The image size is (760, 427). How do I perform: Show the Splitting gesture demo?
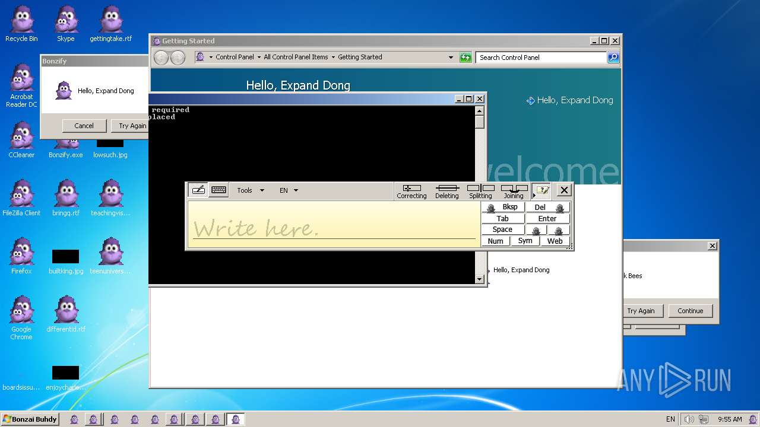480,191
